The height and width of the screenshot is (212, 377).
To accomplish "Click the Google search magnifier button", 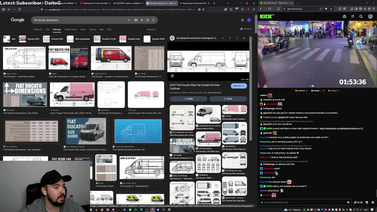I will click(x=153, y=20).
